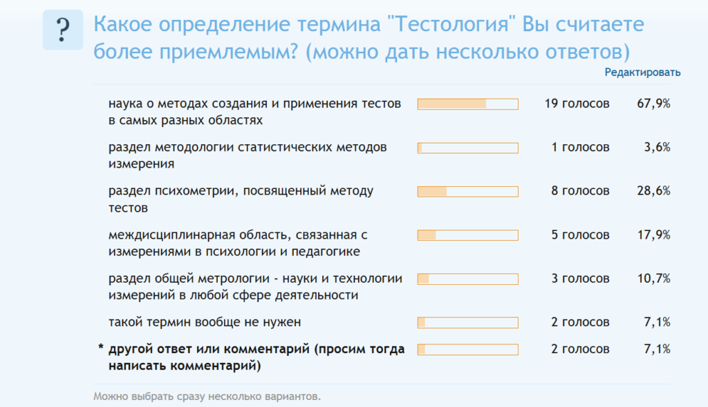This screenshot has width=708, height=407.
Task: Click the 17,9% result bar
Action: (468, 235)
